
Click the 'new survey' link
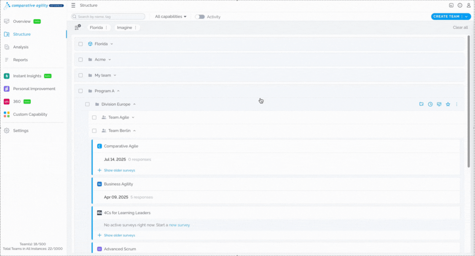pyautogui.click(x=179, y=225)
